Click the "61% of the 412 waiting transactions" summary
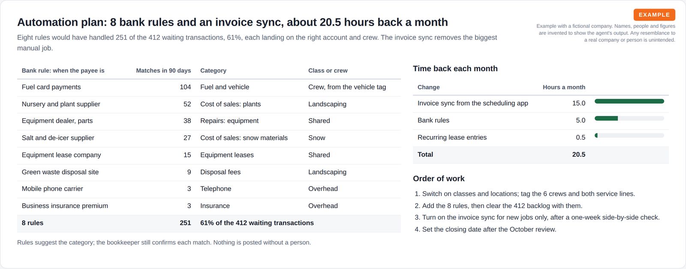Screen dimensions: 686x269 [x=257, y=223]
